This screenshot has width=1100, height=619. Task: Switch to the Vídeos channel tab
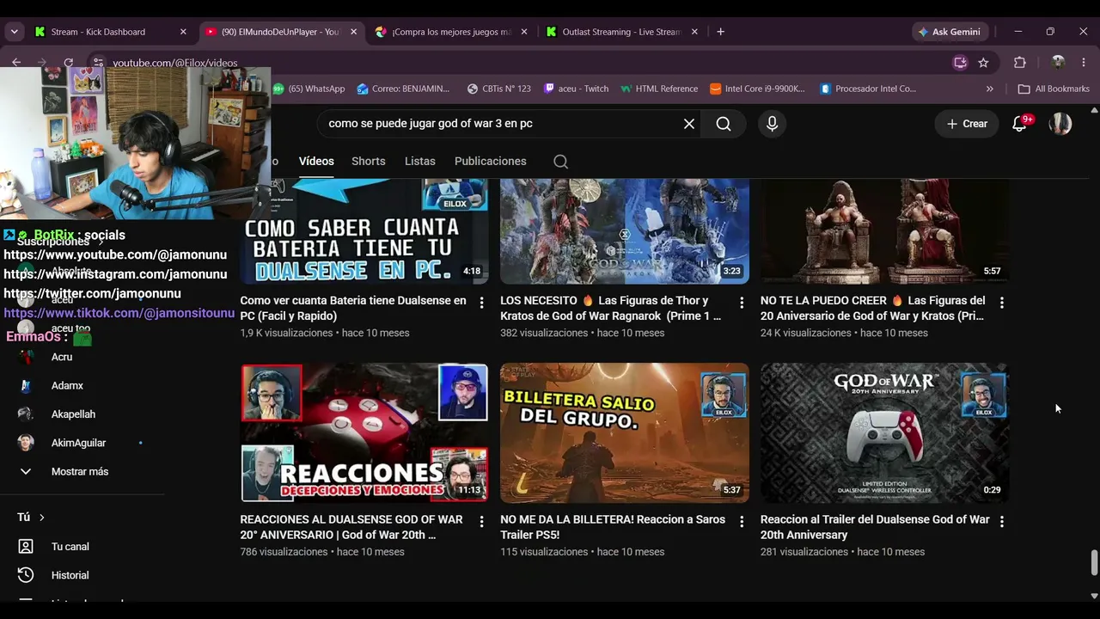click(x=316, y=162)
